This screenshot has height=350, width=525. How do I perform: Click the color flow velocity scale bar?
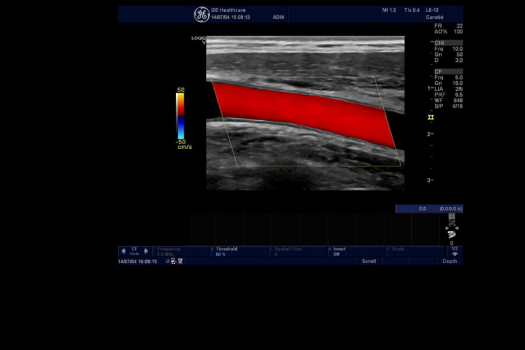(180, 116)
